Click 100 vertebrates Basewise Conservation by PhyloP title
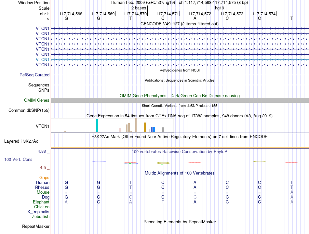This screenshot has width=309, height=234. pyautogui.click(x=179, y=152)
